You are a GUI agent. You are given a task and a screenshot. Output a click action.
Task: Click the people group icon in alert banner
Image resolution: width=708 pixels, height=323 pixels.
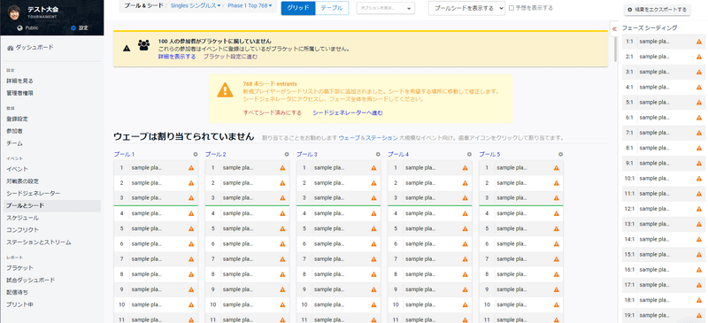pos(144,45)
